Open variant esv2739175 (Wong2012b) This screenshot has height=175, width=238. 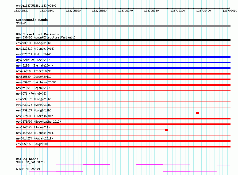tap(34, 99)
